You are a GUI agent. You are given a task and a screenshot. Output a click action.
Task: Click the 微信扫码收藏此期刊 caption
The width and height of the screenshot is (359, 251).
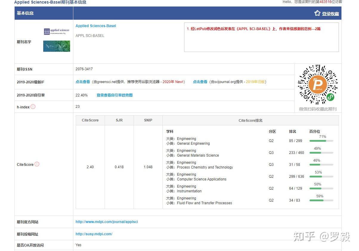point(318,109)
